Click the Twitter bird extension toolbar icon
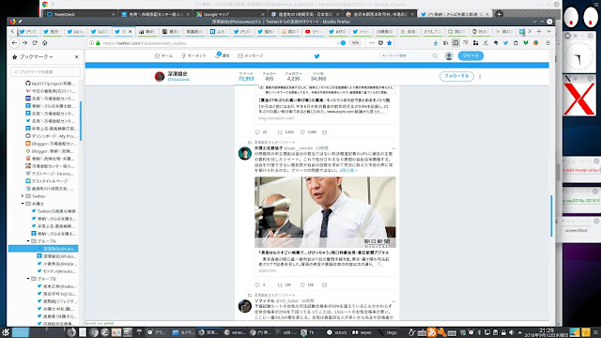The height and width of the screenshot is (338, 601). pos(505,43)
